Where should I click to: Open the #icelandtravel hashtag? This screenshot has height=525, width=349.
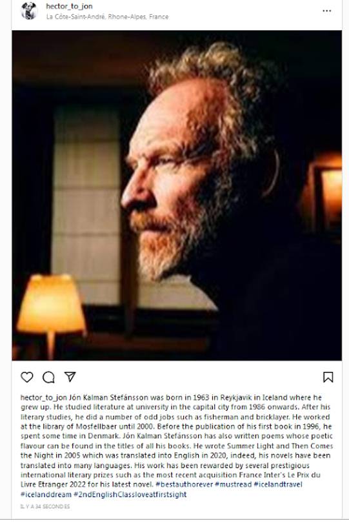pyautogui.click(x=278, y=484)
